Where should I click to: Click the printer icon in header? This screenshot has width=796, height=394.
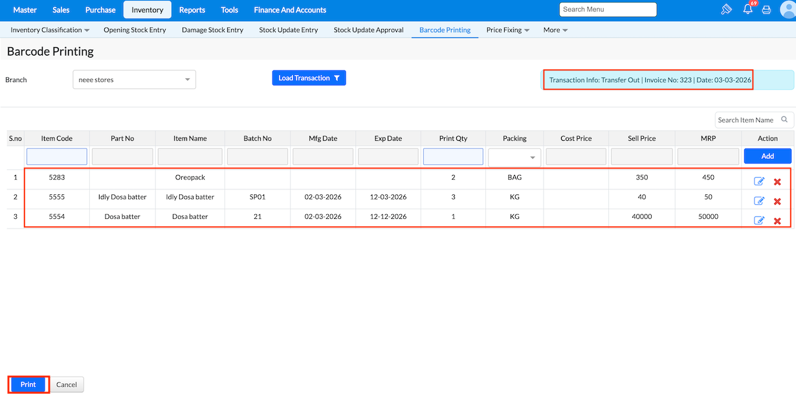[x=766, y=10]
